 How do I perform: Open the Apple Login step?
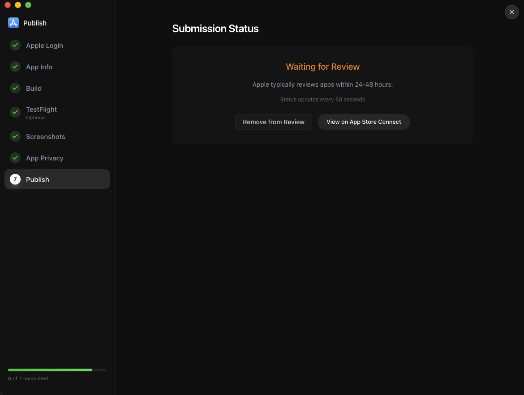57,45
